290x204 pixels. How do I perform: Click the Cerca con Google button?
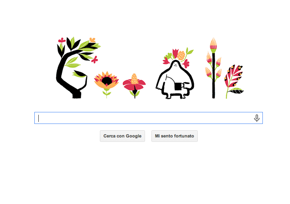pyautogui.click(x=122, y=136)
